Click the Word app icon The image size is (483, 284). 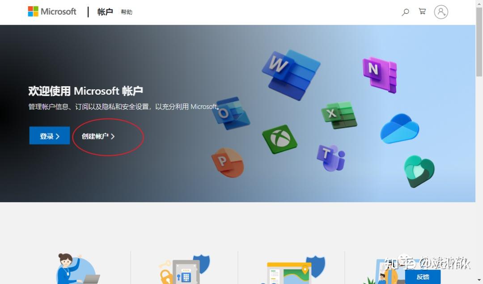(291, 75)
